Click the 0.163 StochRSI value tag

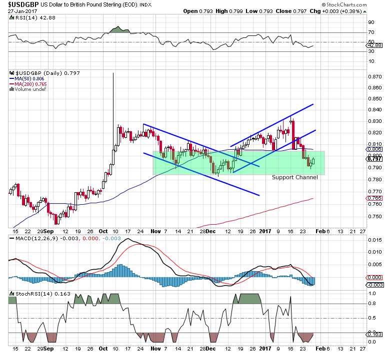pos(374,334)
